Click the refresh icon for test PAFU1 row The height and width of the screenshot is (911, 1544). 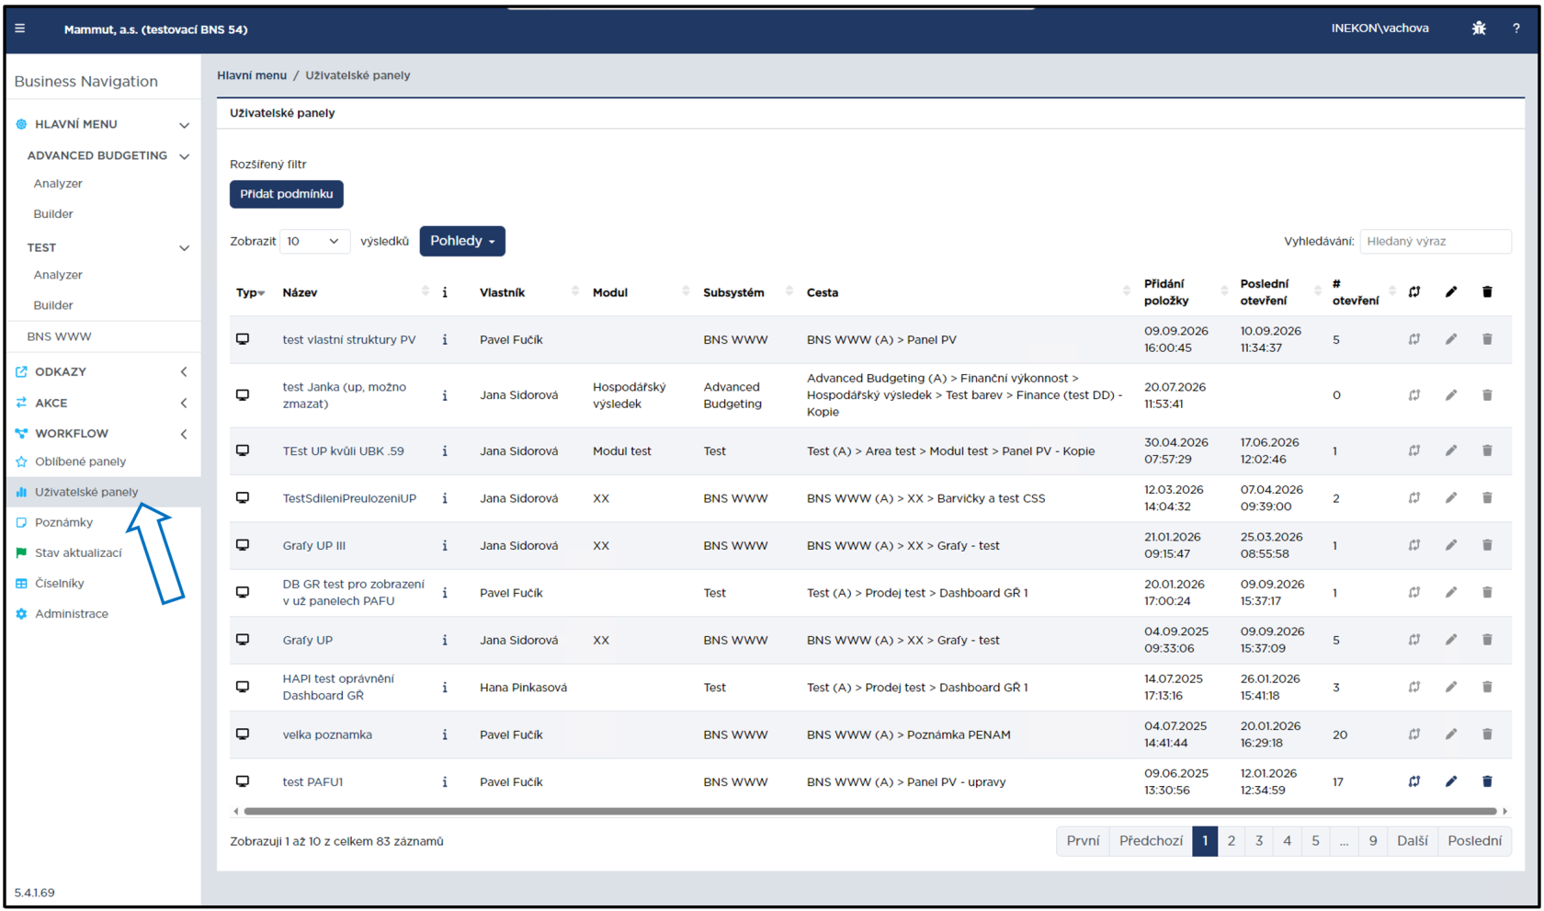click(1414, 781)
